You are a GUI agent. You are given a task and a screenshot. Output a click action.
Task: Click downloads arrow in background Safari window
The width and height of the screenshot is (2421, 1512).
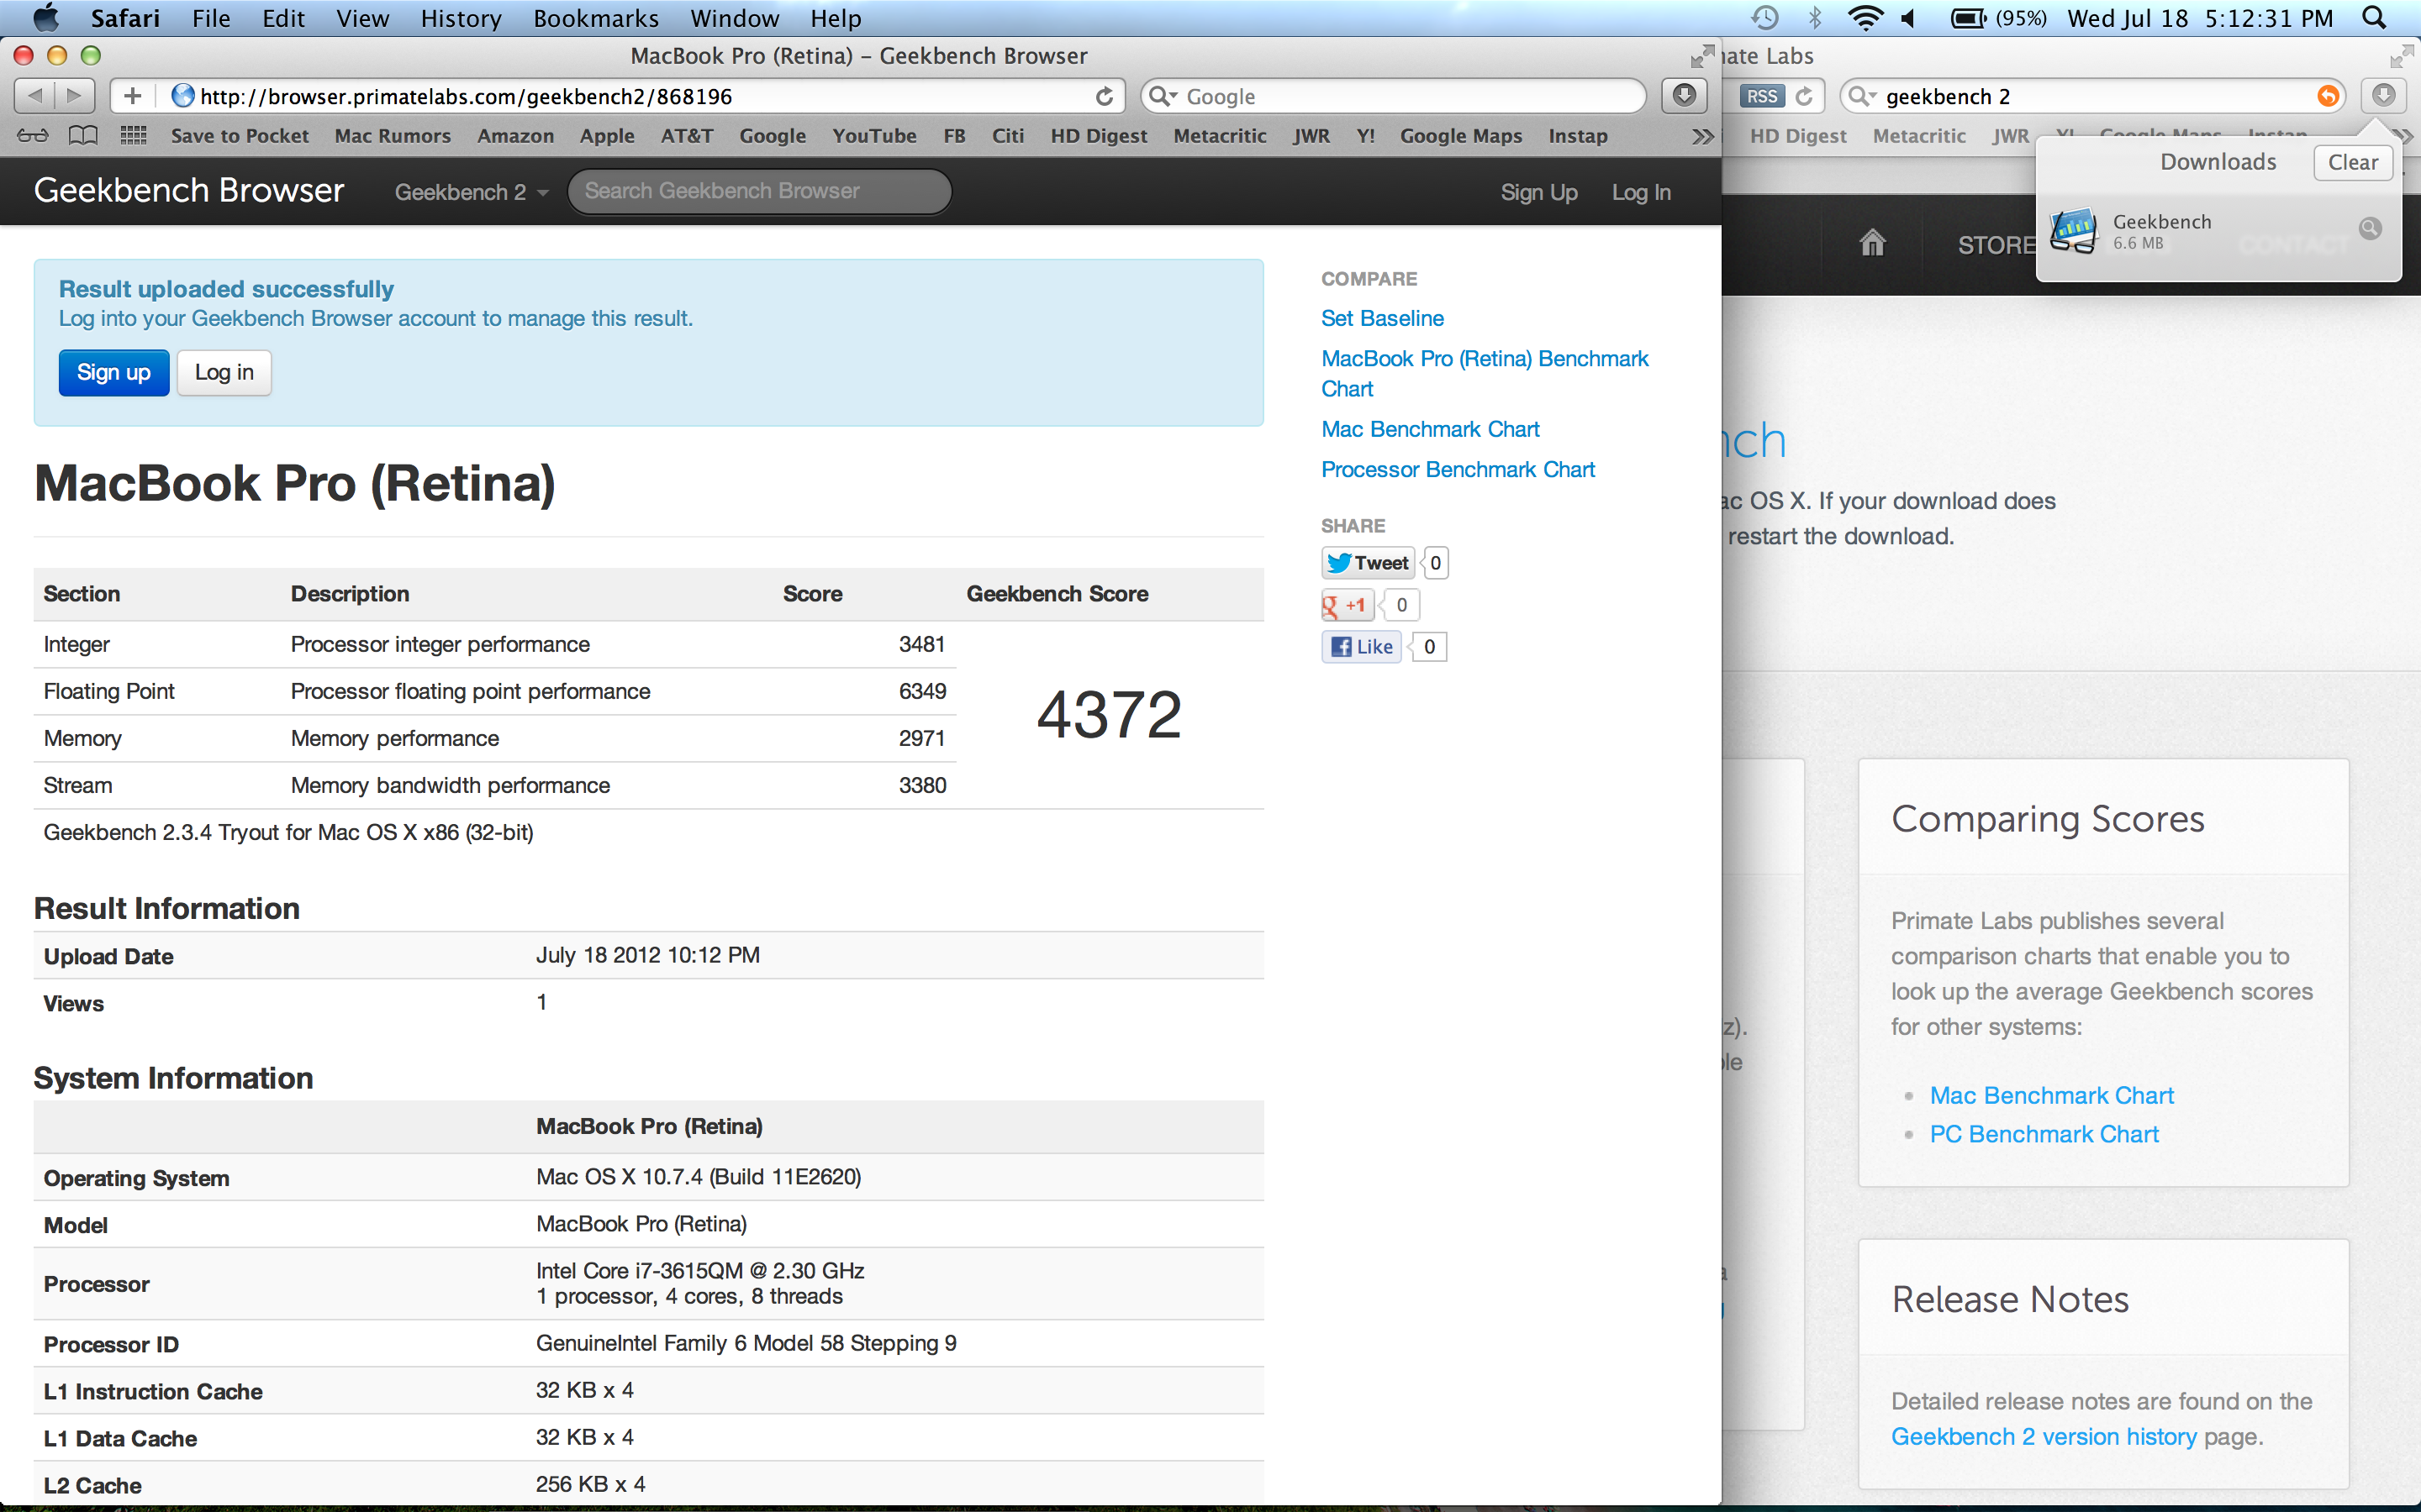tap(2384, 96)
